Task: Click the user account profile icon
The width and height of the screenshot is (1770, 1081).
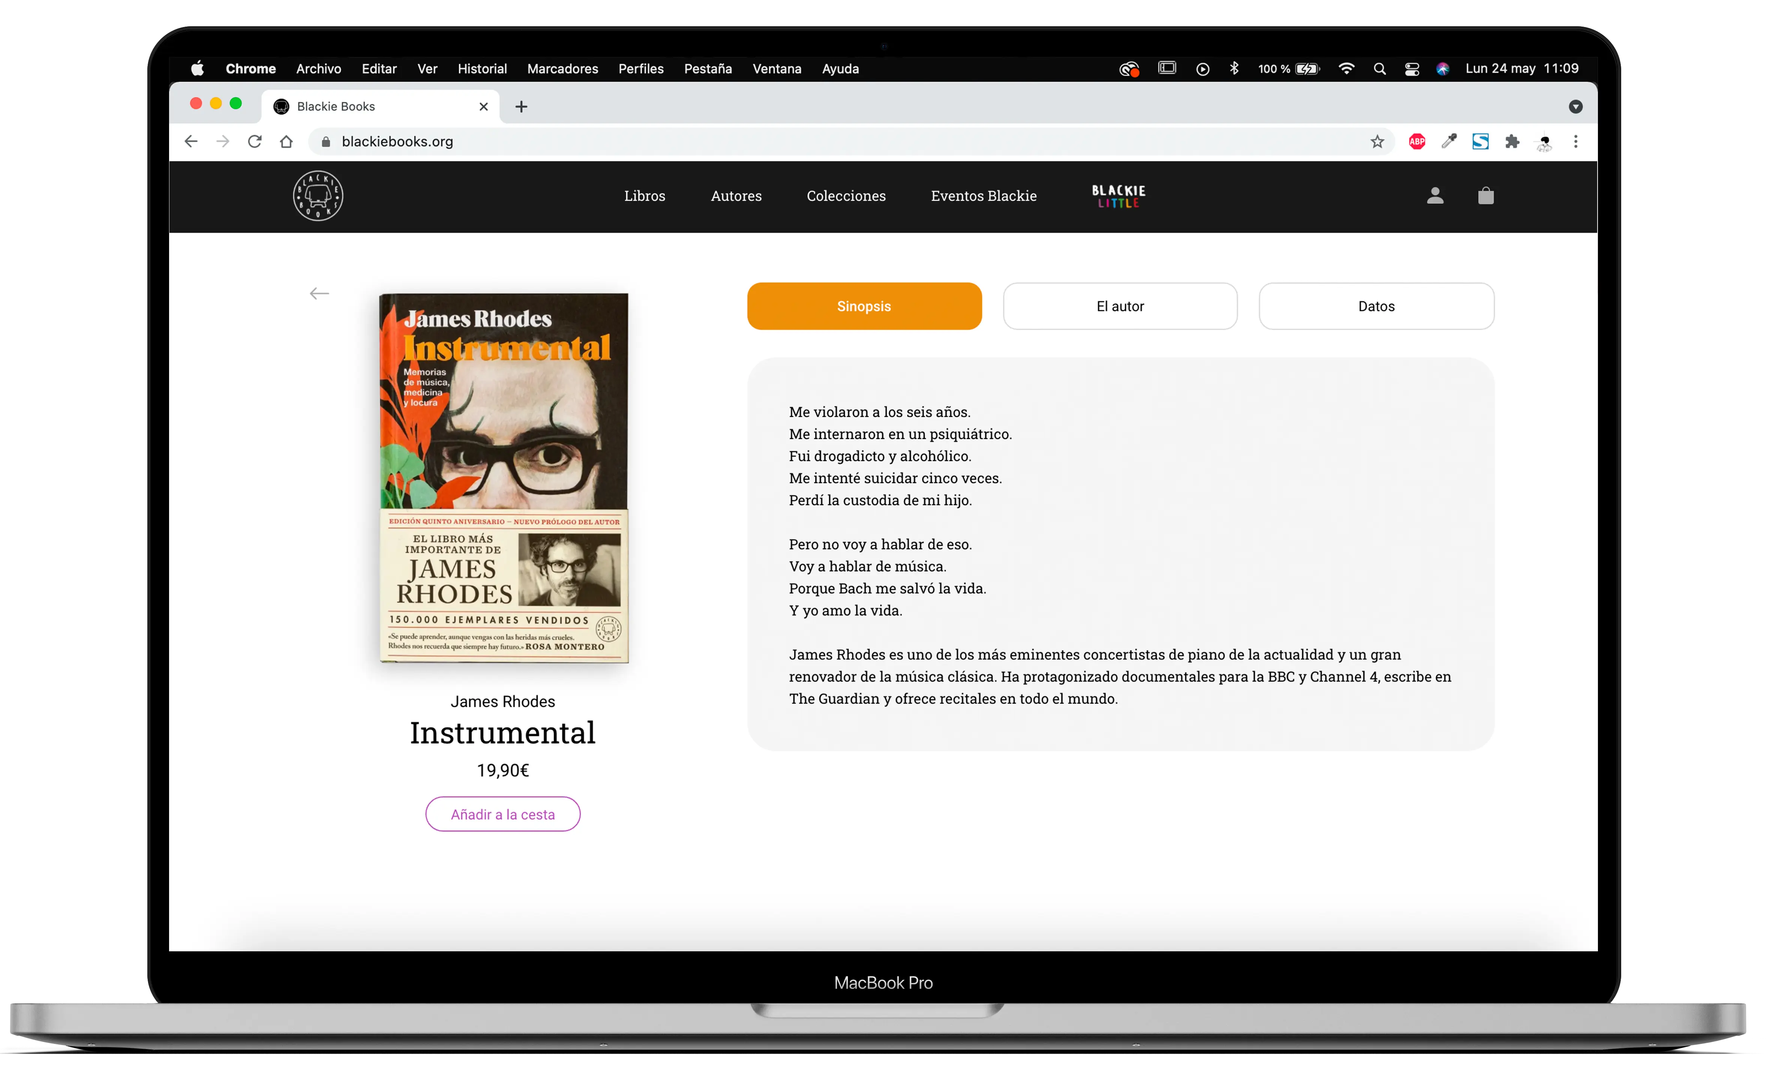Action: coord(1435,195)
